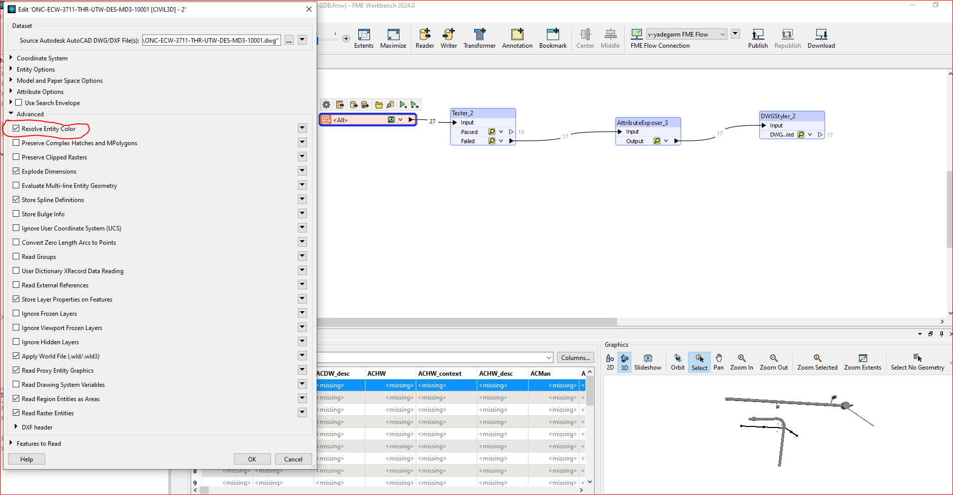Click Zoom Out in Graphics toolbar
Screen dimensions: 953x495
pyautogui.click(x=774, y=362)
